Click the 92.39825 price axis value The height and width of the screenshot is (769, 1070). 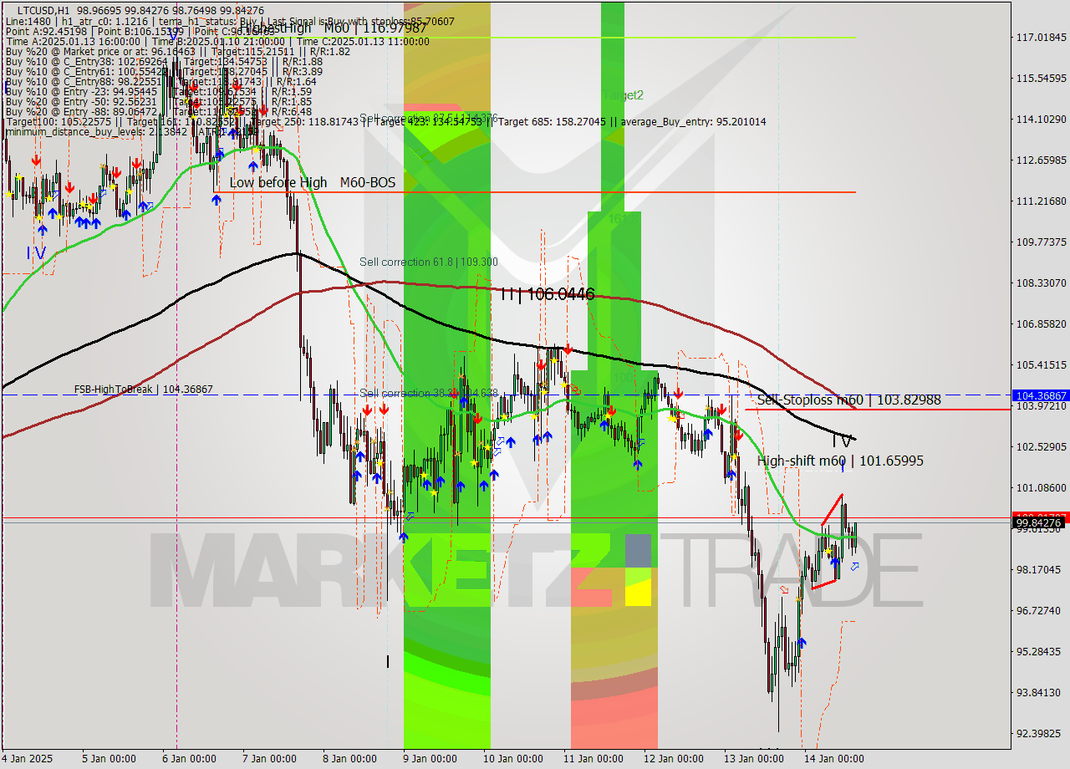click(1041, 733)
